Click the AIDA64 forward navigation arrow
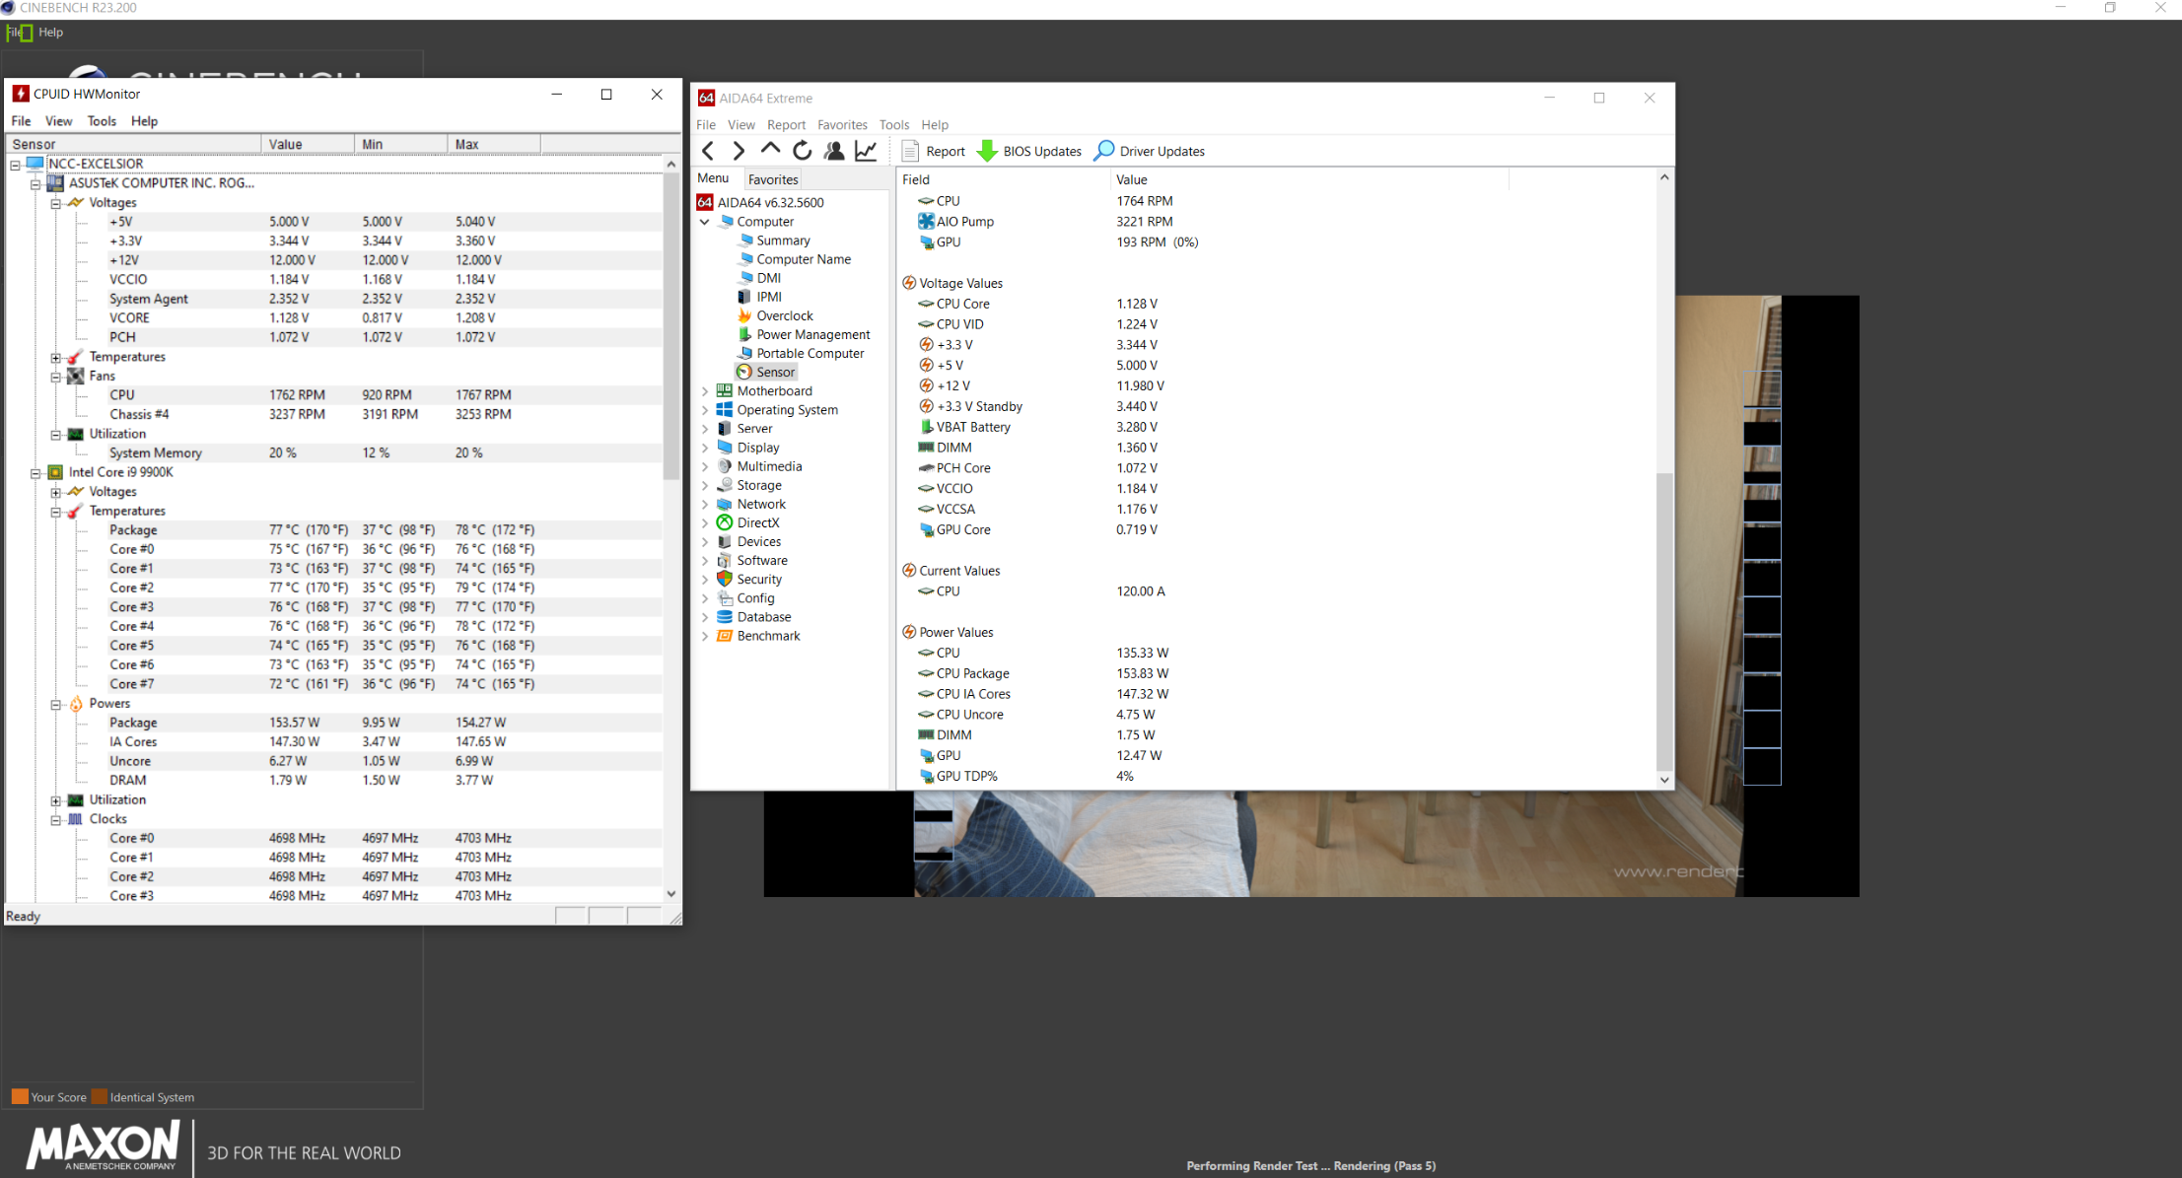This screenshot has height=1178, width=2182. pyautogui.click(x=739, y=151)
